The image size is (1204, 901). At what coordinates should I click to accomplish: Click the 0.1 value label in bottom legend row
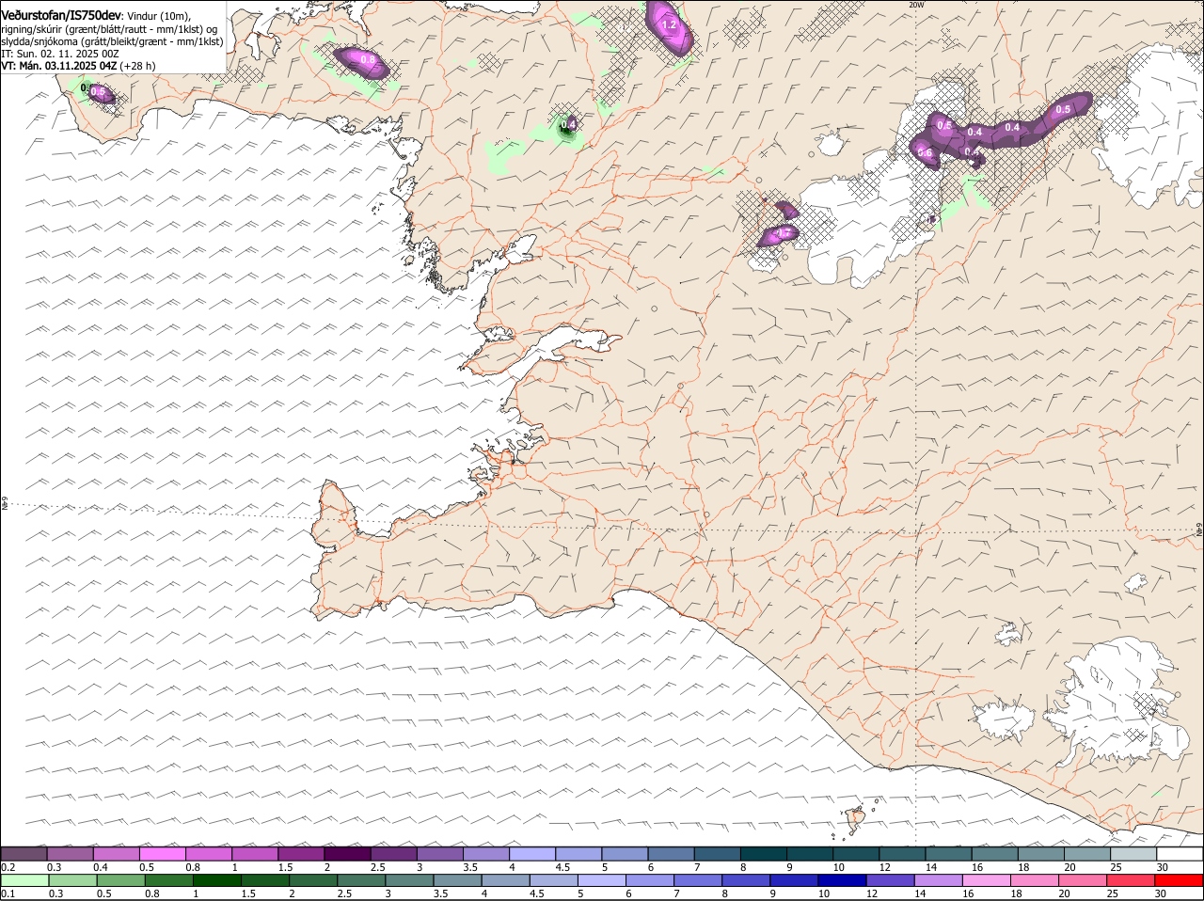(x=8, y=893)
